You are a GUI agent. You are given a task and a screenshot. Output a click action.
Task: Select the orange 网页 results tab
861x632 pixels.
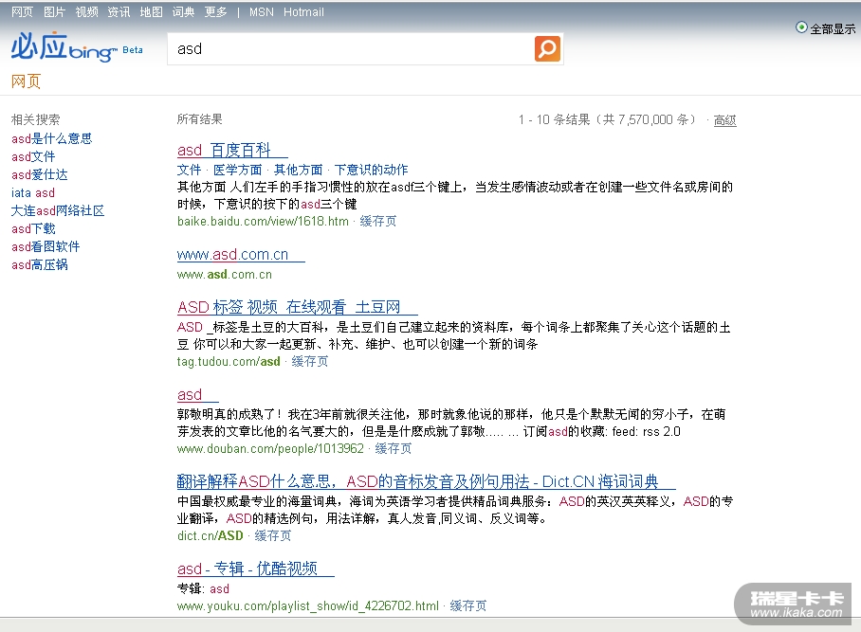pos(26,81)
